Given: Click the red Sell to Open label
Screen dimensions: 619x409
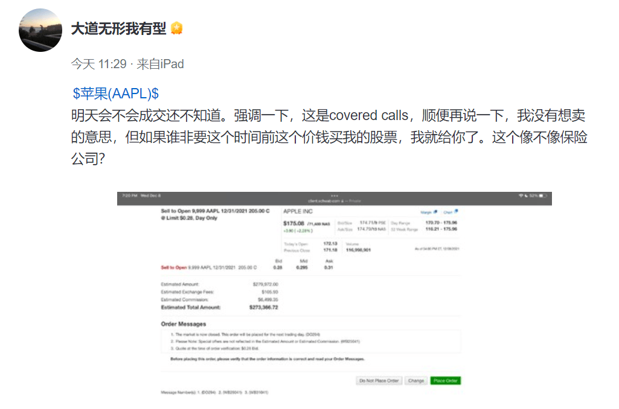Looking at the screenshot, I should tap(174, 267).
